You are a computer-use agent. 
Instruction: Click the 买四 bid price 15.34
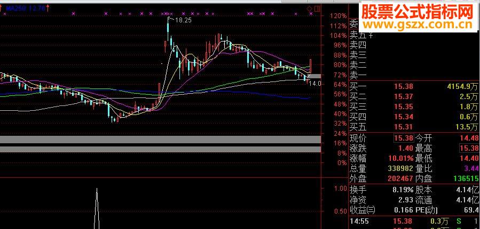coord(404,117)
